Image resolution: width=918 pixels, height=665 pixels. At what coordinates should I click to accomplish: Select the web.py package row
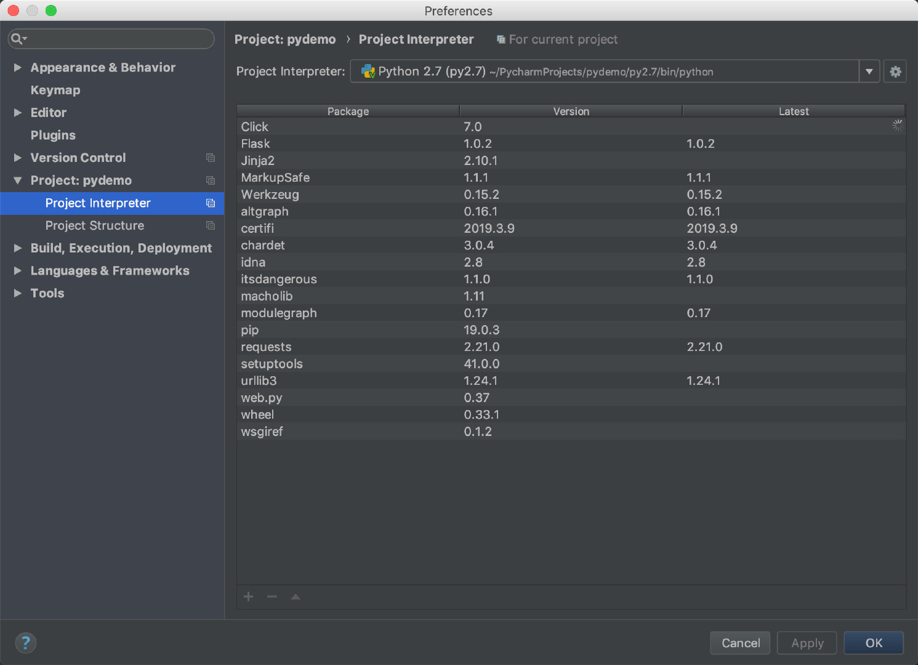(571, 398)
